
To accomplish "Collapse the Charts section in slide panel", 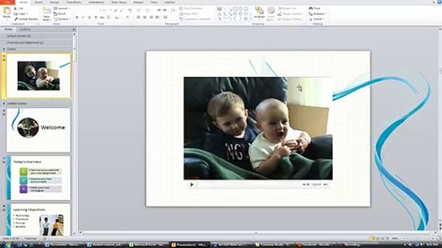I will (x=4, y=49).
